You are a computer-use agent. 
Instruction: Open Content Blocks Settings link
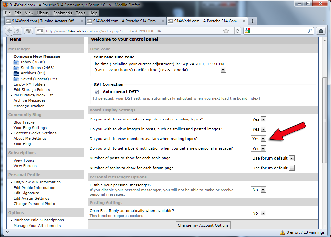click(x=35, y=133)
